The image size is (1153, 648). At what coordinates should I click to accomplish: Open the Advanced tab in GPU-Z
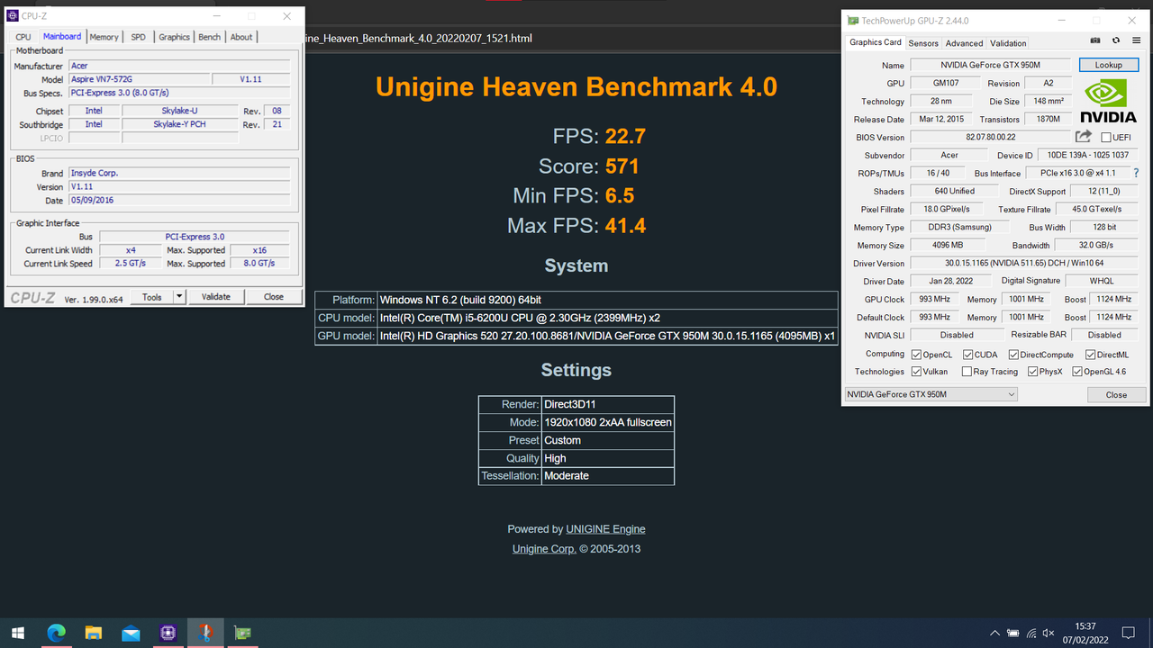(x=964, y=43)
